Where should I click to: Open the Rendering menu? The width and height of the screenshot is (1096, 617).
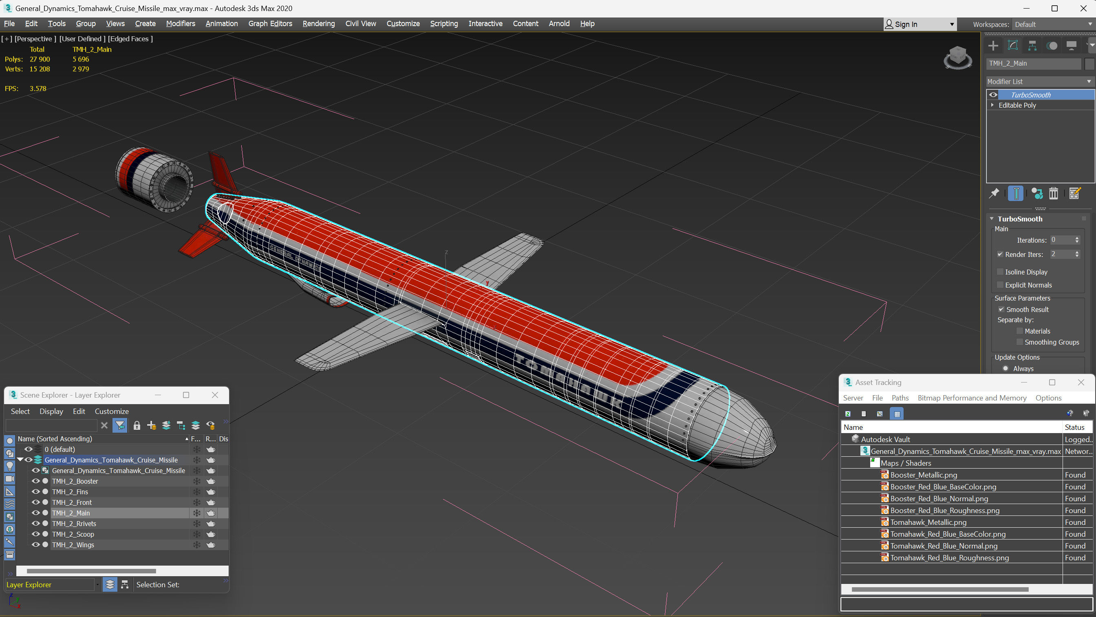tap(318, 23)
